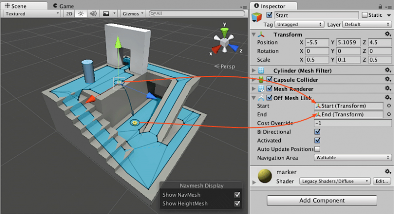
Task: Toggle scene audio speaker icon
Action: pos(93,14)
